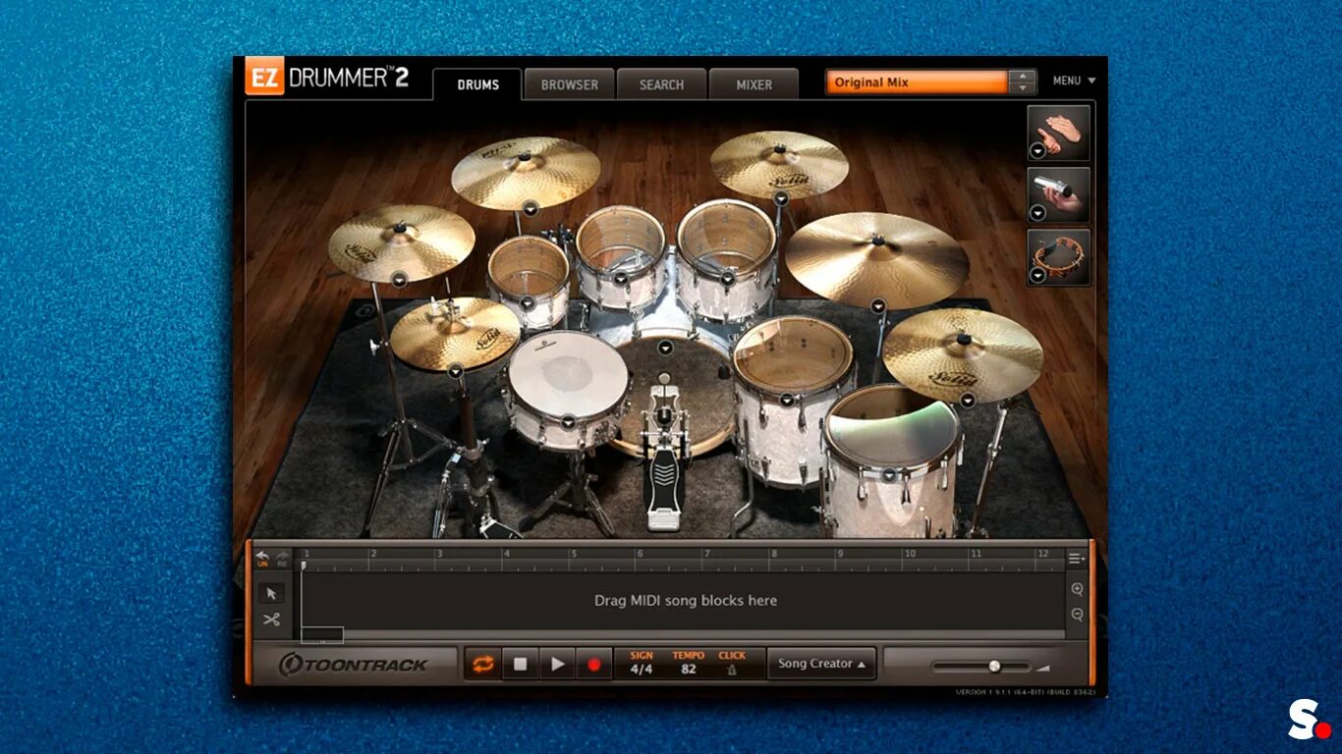Click the Drag MIDI song blocks area
Viewport: 1342px width, 754px height.
(685, 600)
